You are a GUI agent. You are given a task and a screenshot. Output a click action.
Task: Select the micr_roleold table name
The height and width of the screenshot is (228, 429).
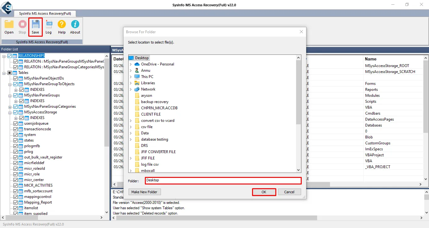[x=35, y=168]
